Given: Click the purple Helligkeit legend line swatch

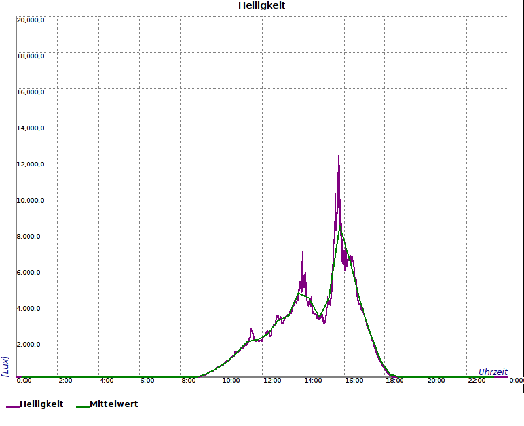Looking at the screenshot, I should 12,406.
